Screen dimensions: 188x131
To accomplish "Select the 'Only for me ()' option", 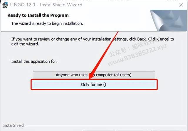I will coord(94,84).
